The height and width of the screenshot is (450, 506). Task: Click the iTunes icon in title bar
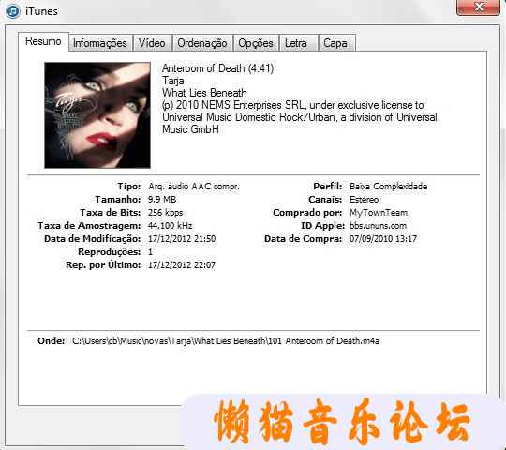13,11
